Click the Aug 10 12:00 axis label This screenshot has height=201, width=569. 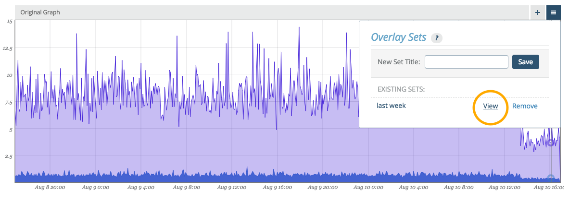(505, 188)
